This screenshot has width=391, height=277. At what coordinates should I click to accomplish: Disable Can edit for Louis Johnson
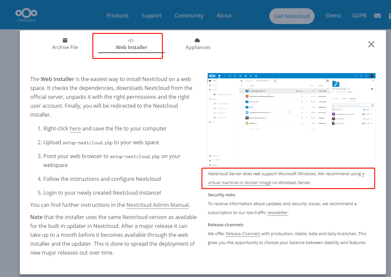click(x=363, y=124)
